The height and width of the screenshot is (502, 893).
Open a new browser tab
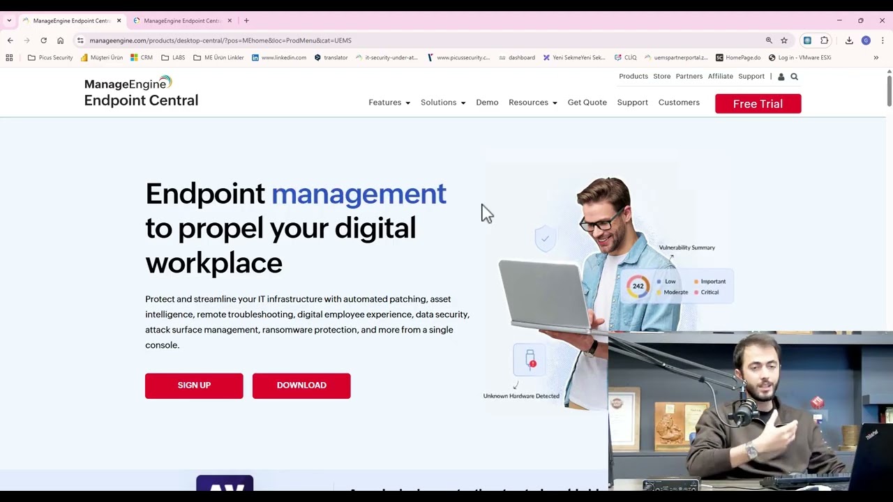pyautogui.click(x=246, y=21)
